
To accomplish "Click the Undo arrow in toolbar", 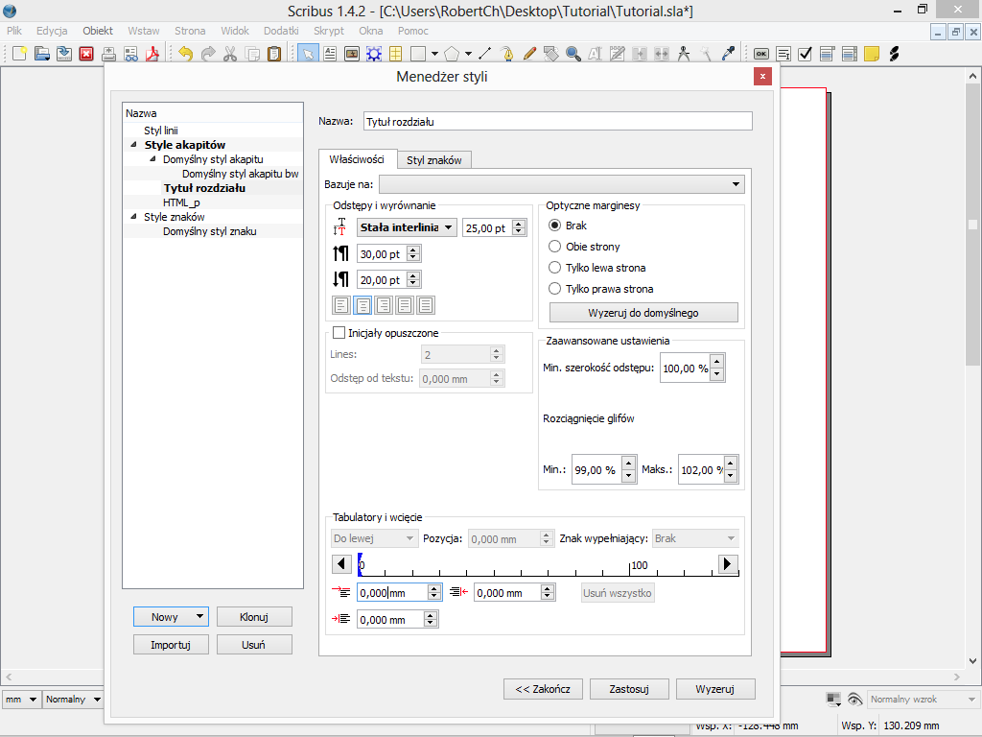I will 185,54.
